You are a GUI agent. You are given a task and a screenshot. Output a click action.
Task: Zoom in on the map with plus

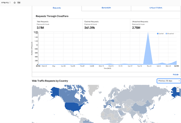pyautogui.click(x=178, y=88)
